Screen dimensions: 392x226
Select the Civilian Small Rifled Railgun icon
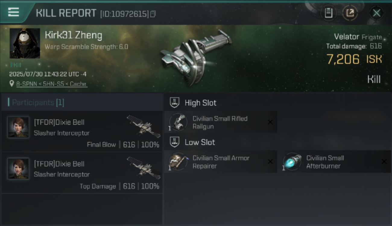(178, 122)
